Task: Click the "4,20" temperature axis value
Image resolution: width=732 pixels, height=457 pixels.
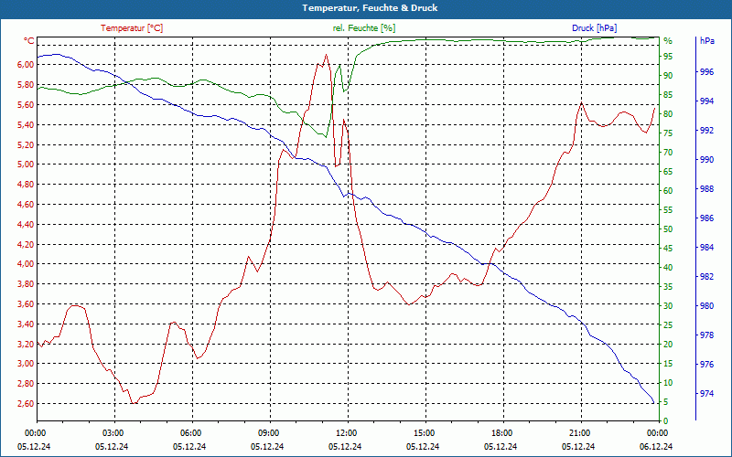Action: pos(26,244)
